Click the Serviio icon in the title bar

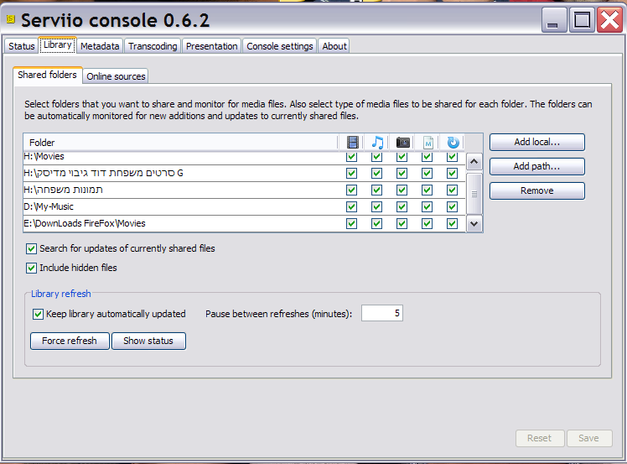pos(10,20)
